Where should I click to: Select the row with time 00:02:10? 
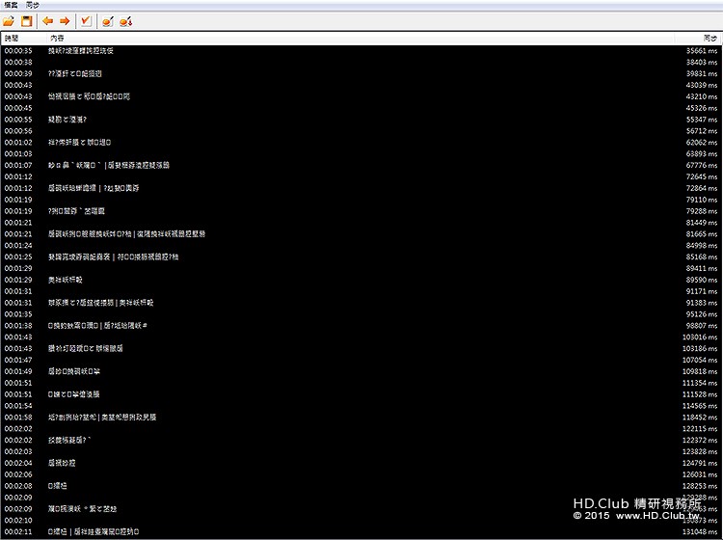361,521
